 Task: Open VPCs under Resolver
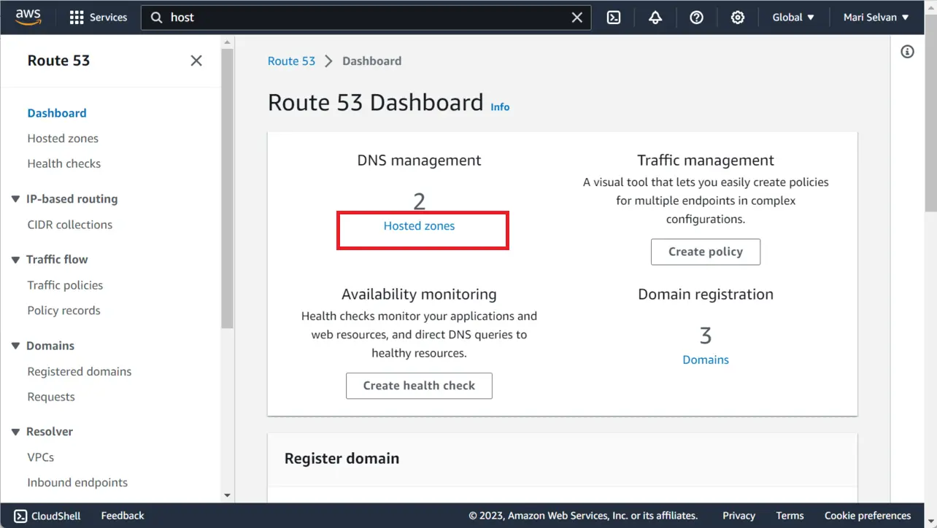(x=41, y=457)
